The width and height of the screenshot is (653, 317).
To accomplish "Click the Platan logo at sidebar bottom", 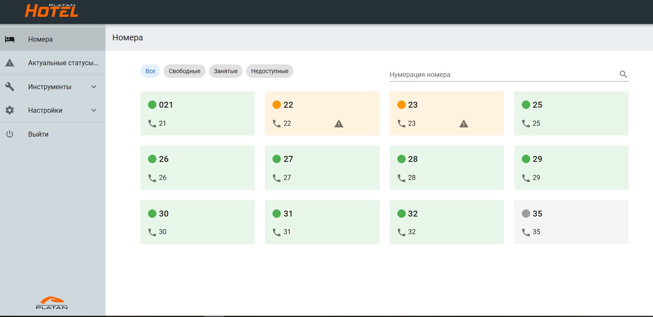I will [52, 303].
